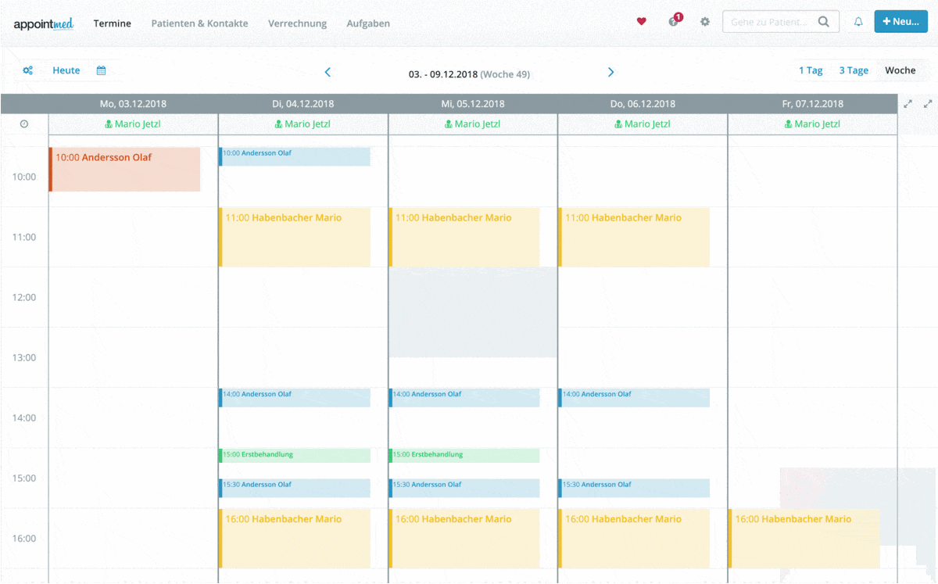Click the Heute button

(66, 70)
